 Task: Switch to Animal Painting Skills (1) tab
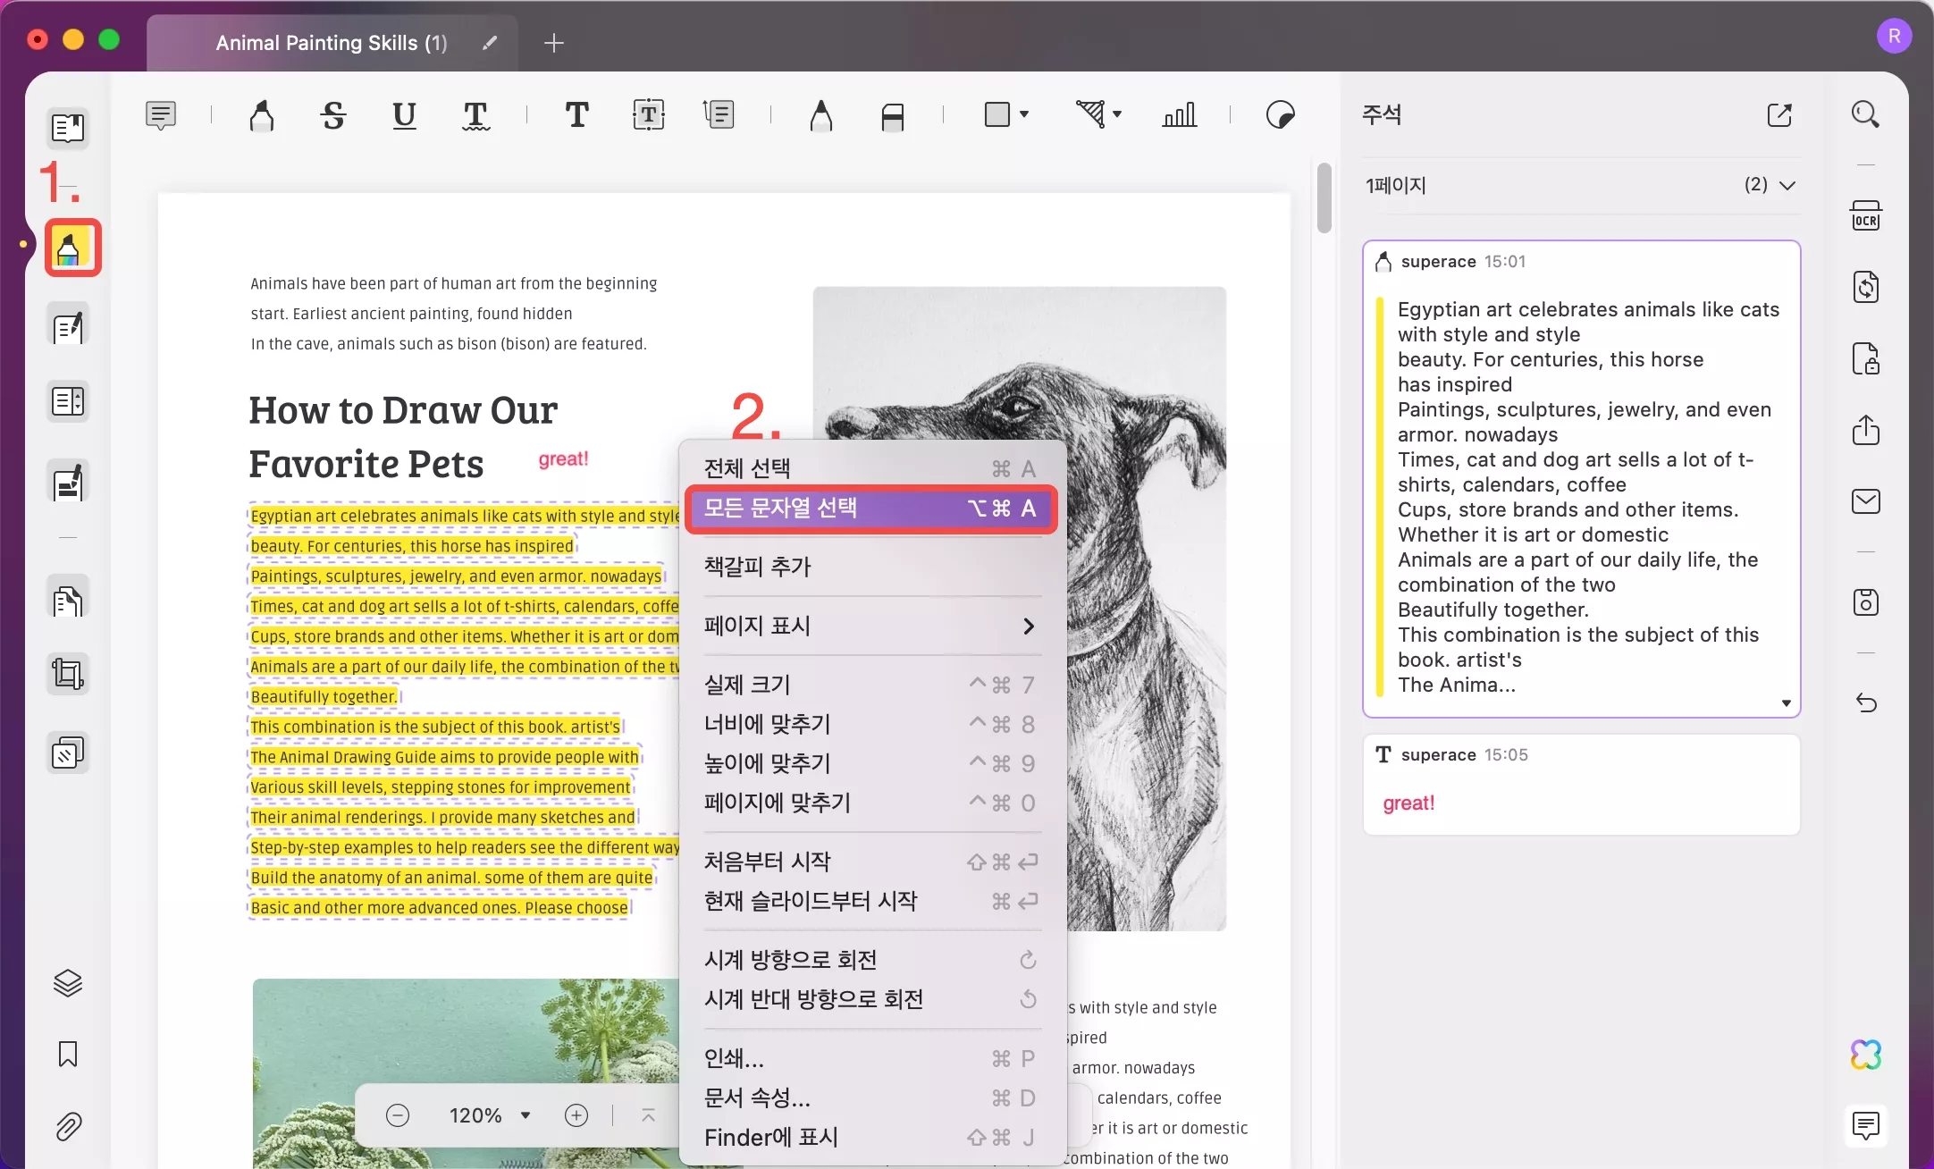point(332,43)
